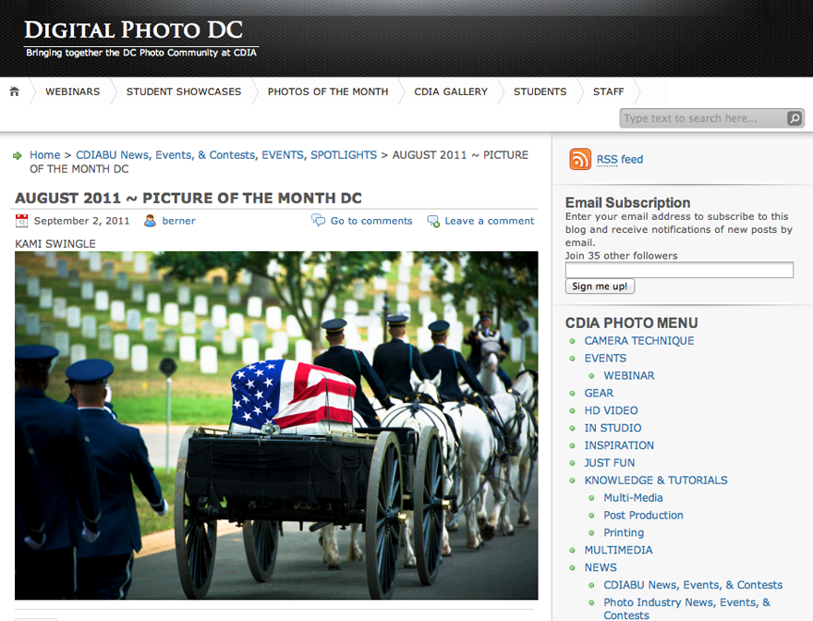Screen dimensions: 813x621
Task: Click the speech bubble Go to comments icon
Action: coord(318,220)
